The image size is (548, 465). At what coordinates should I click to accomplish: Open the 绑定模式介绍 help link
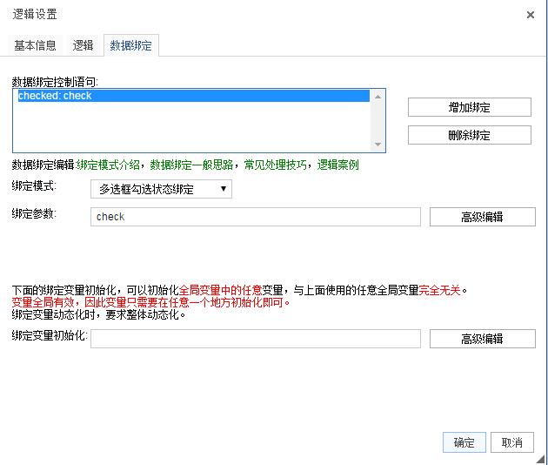click(109, 165)
